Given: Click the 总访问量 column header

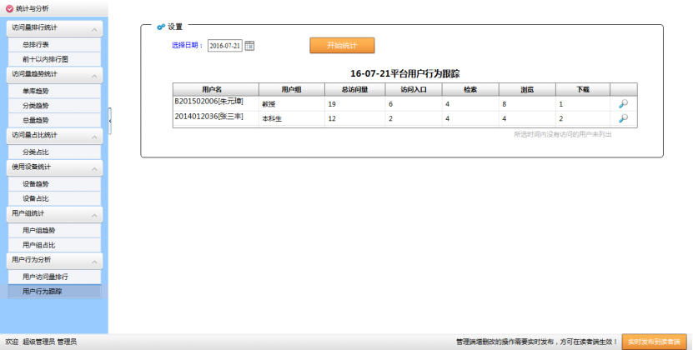Looking at the screenshot, I should point(355,89).
